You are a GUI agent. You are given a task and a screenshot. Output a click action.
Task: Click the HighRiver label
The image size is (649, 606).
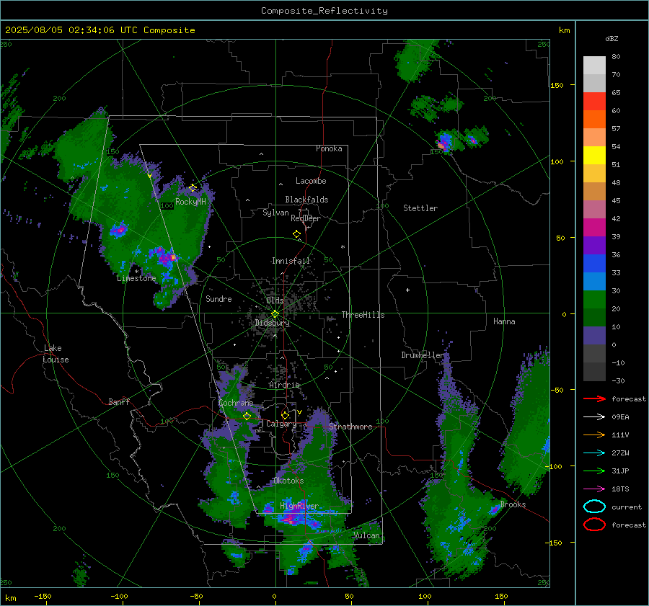point(299,506)
